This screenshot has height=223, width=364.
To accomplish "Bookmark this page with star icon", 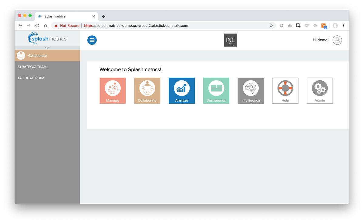I will click(271, 26).
